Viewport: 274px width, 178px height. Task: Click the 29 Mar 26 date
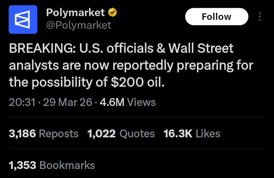67,102
